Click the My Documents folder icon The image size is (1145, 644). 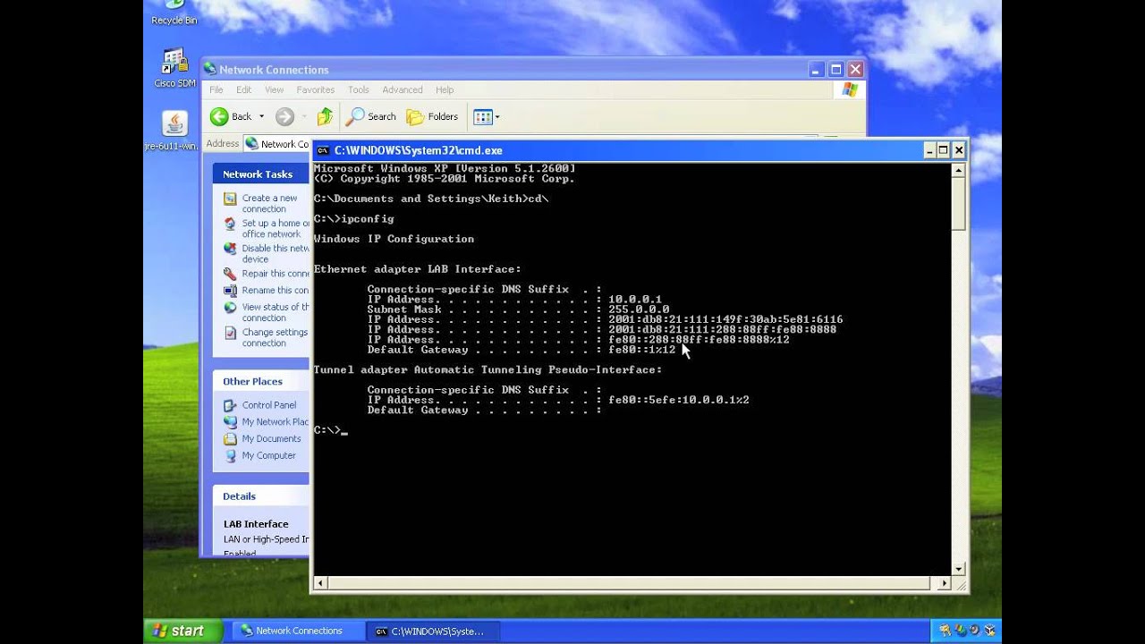coord(230,439)
